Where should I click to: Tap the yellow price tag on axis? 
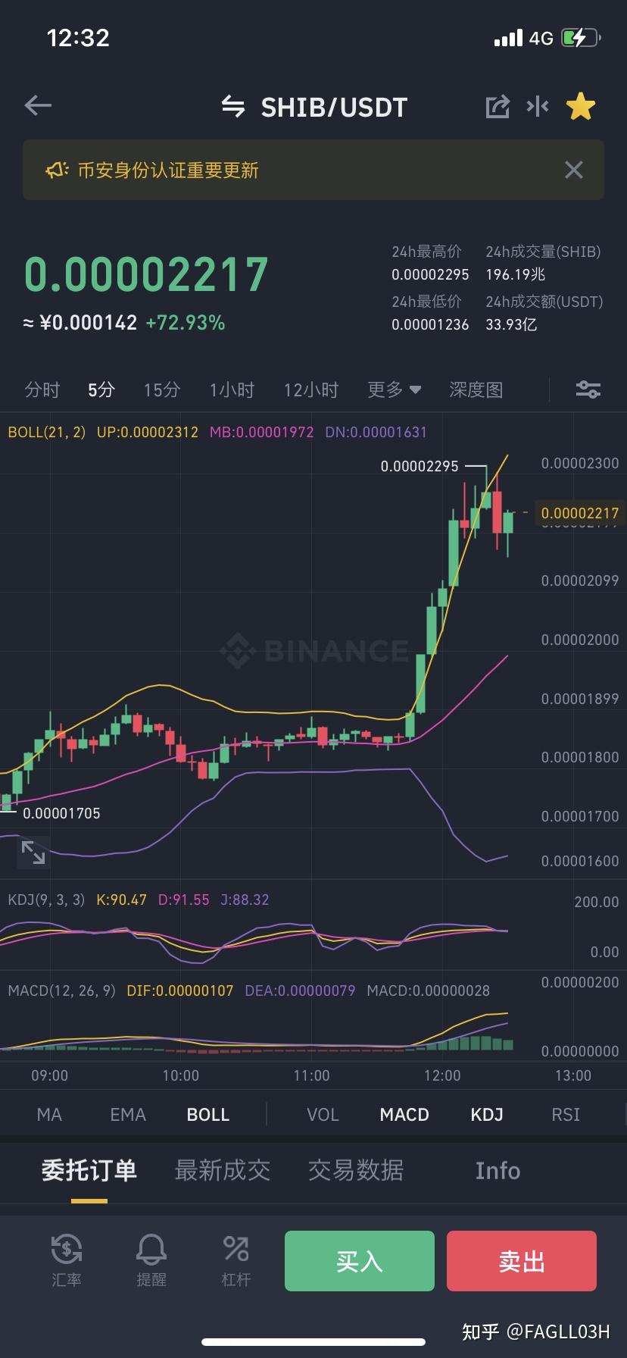click(x=579, y=513)
